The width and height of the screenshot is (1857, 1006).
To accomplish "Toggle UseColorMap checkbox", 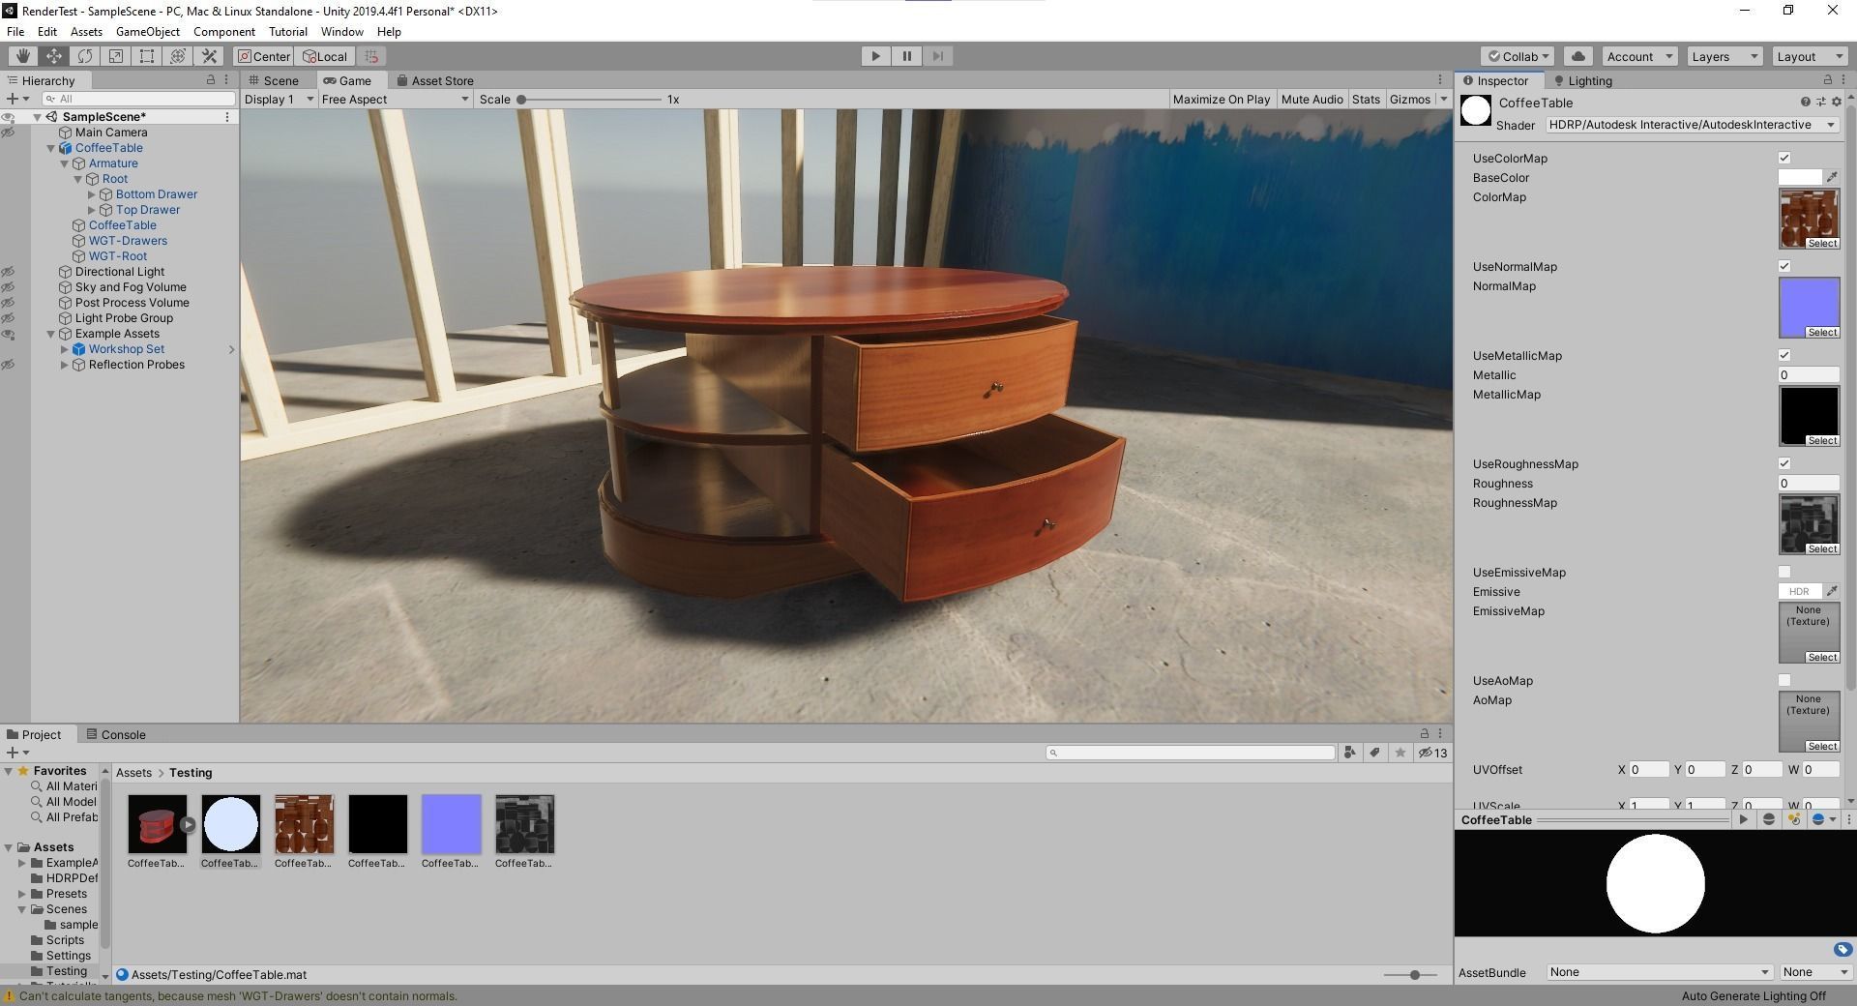I will (1784, 158).
